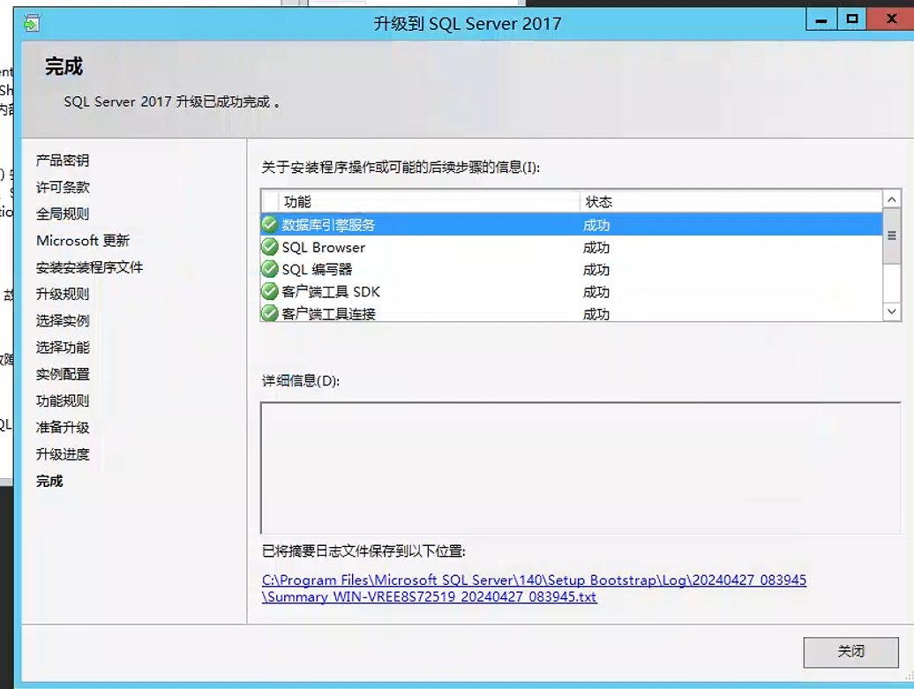914x689 pixels.
Task: Click the 状态 column header
Action: tap(731, 202)
